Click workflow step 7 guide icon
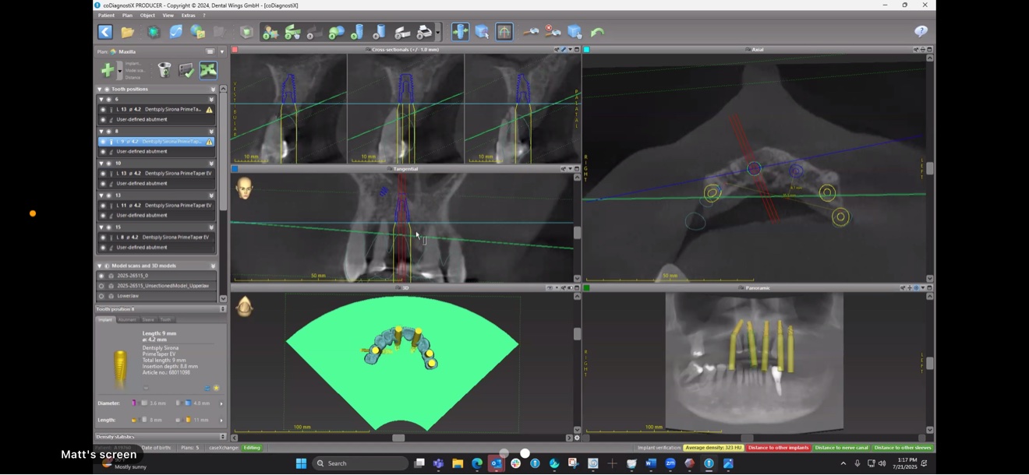Image resolution: width=1029 pixels, height=475 pixels. [x=402, y=32]
